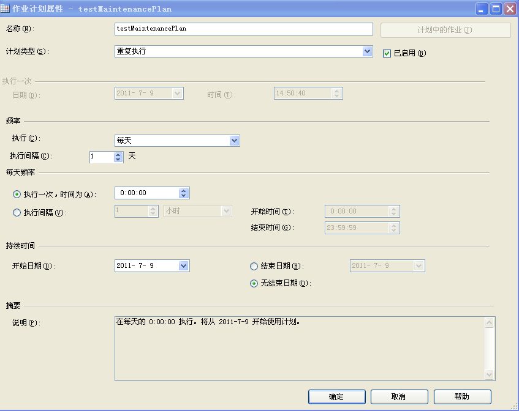Click the dialog title bar icon
Image resolution: width=519 pixels, height=411 pixels.
coord(5,9)
